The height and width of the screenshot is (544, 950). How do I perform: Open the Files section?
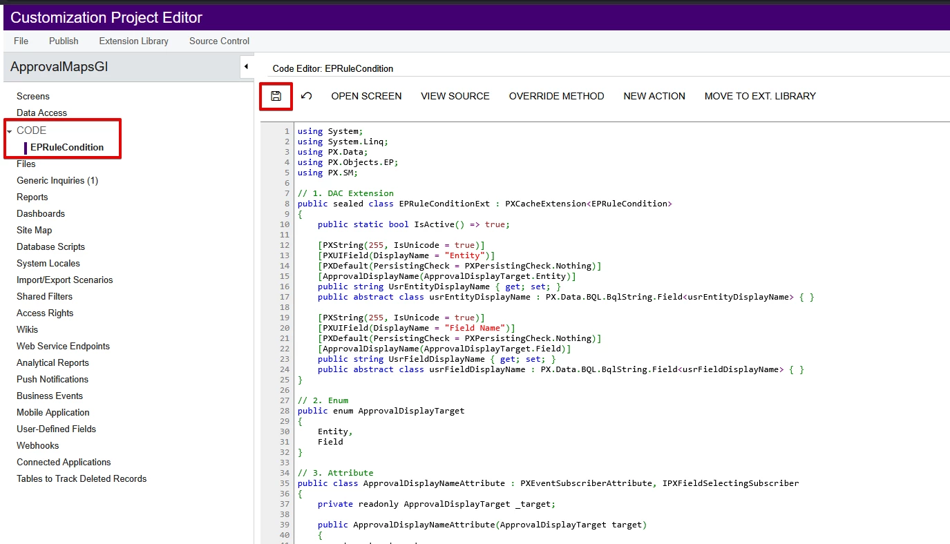(26, 164)
